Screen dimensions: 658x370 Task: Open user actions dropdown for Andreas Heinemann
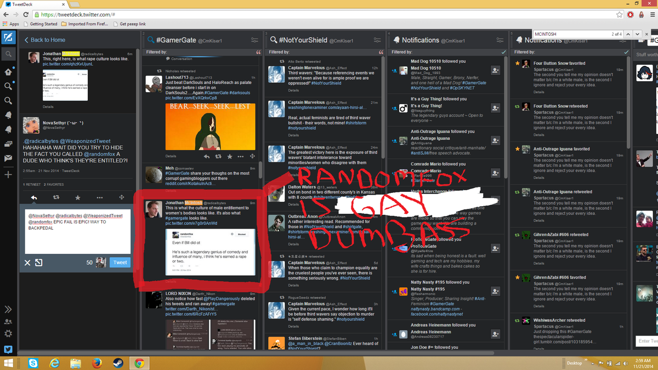(495, 334)
